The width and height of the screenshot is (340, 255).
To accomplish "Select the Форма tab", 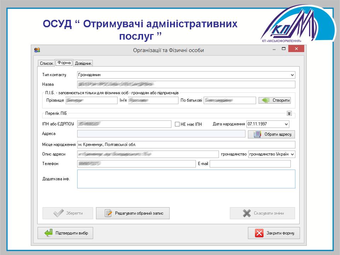I will [x=64, y=63].
